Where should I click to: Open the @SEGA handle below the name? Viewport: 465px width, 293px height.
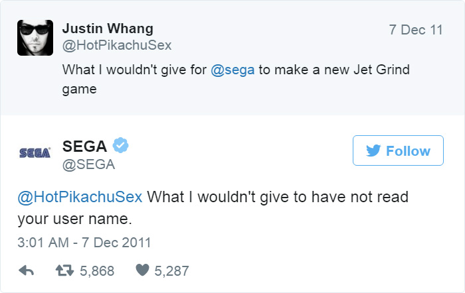pyautogui.click(x=88, y=165)
